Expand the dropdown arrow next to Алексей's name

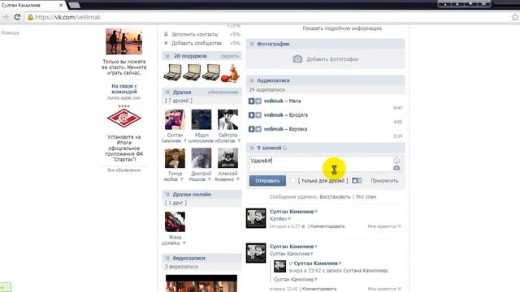coord(238,179)
